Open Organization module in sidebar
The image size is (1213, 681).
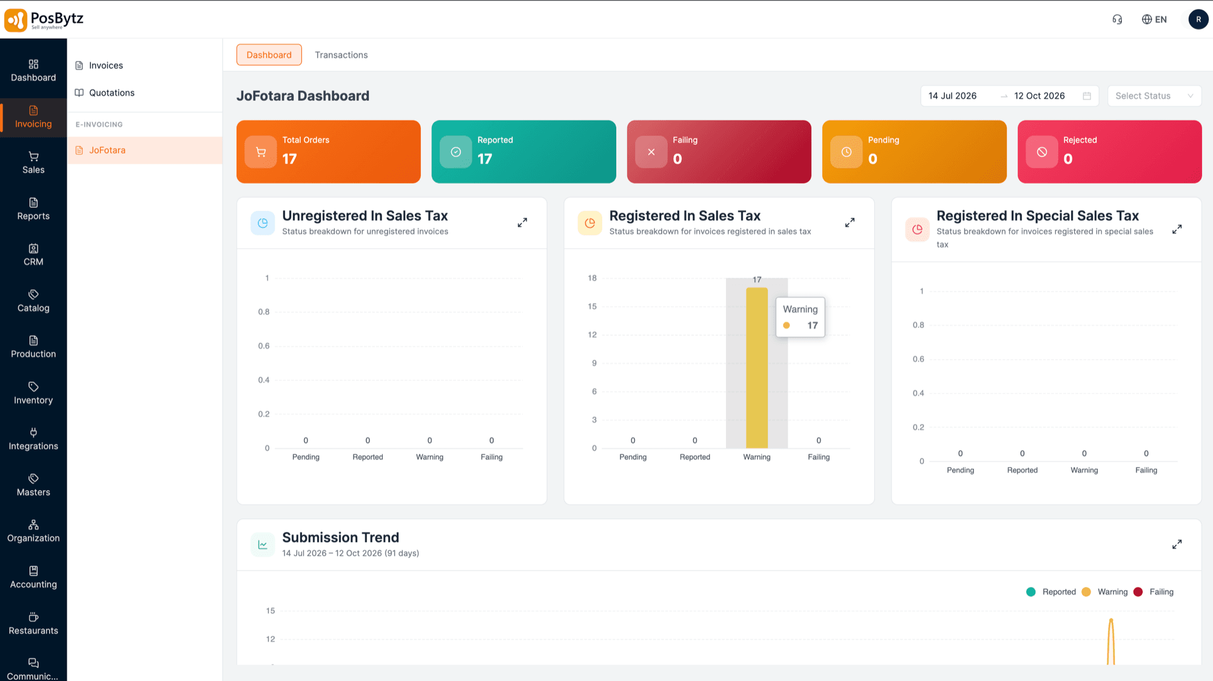pyautogui.click(x=33, y=532)
